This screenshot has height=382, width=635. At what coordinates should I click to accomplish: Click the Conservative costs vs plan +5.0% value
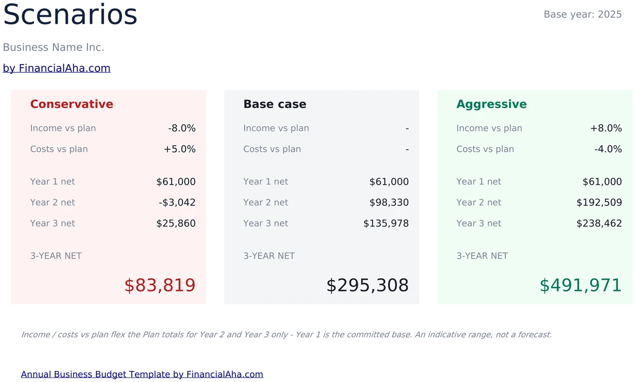(180, 149)
